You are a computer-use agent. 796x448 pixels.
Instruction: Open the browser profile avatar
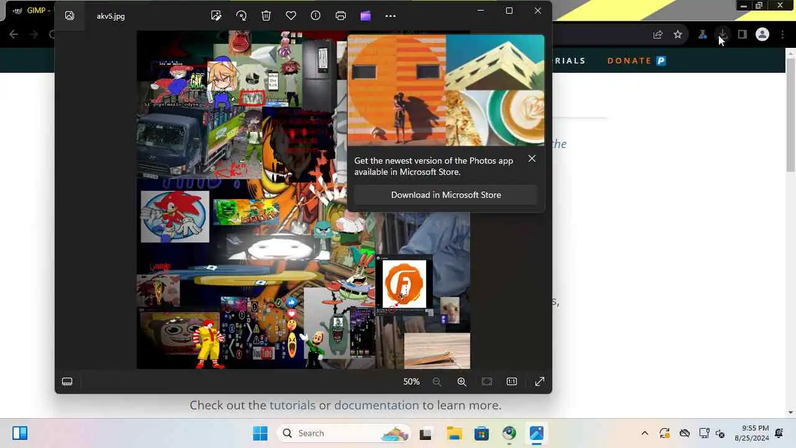[762, 35]
